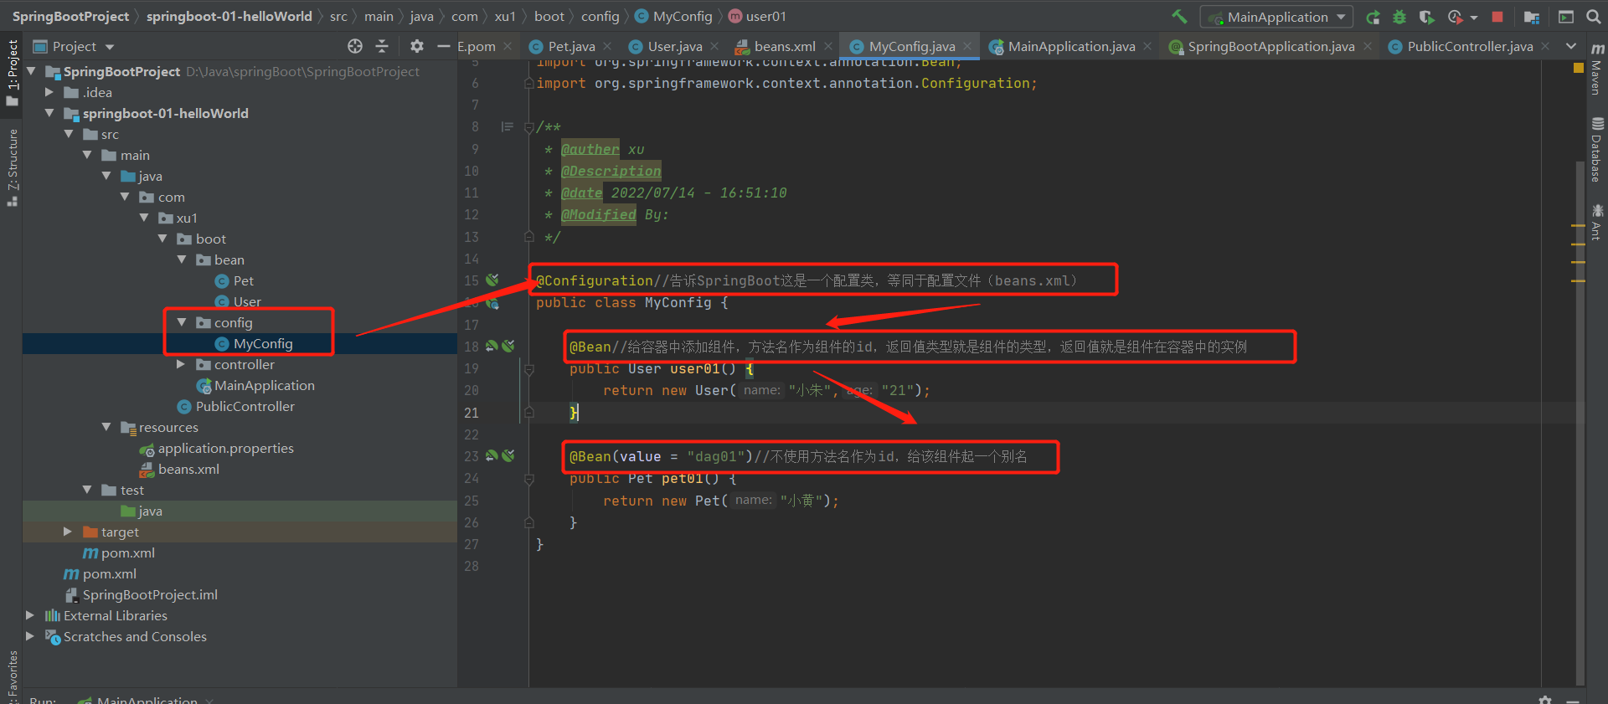
Task: Start debugging with the green bug icon
Action: (x=1399, y=17)
